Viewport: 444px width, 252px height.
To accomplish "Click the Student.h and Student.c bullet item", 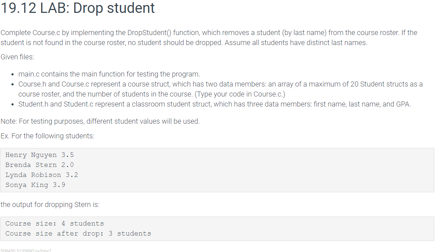I will point(215,104).
